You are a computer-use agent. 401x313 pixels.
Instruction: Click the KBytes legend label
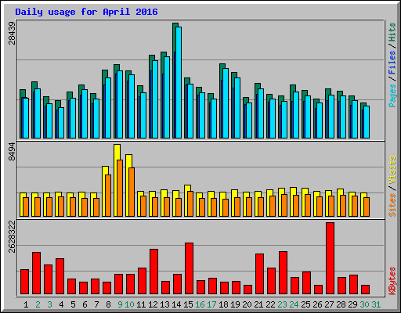392,281
